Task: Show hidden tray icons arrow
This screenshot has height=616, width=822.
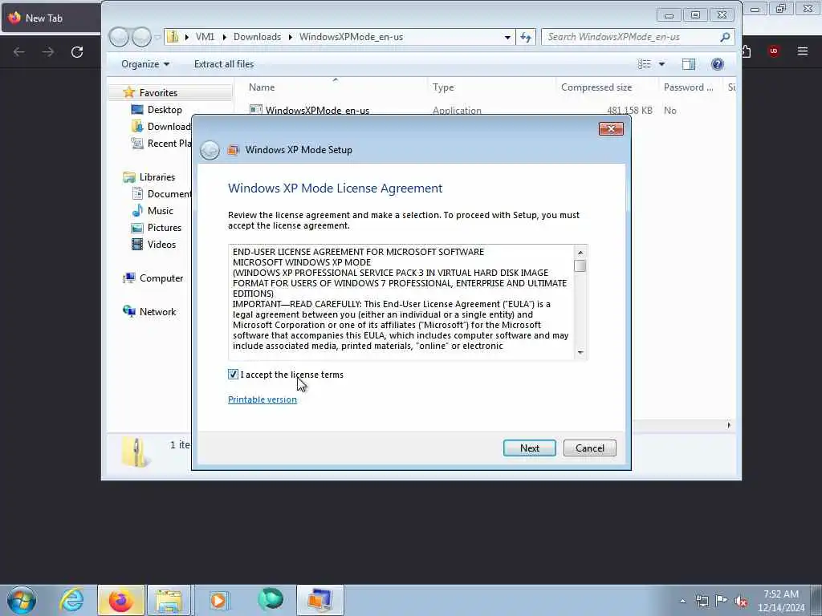Action: 682,602
